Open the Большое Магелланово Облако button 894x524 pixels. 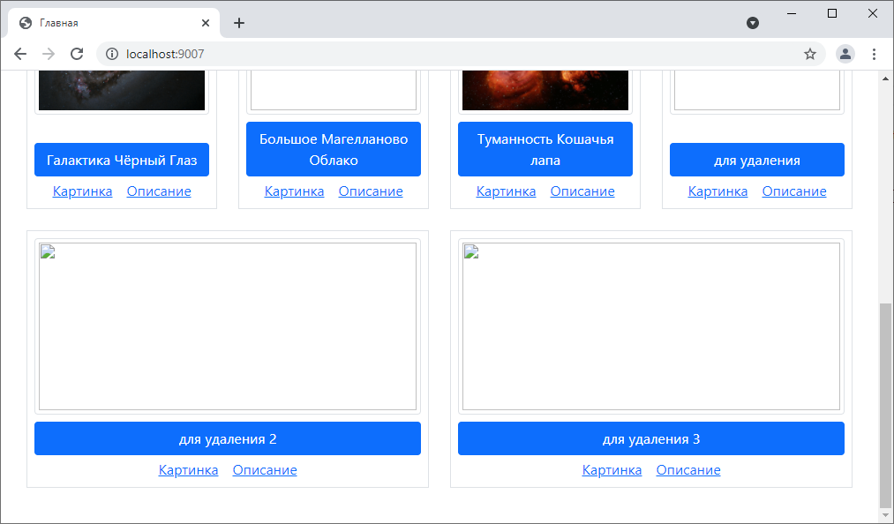334,149
